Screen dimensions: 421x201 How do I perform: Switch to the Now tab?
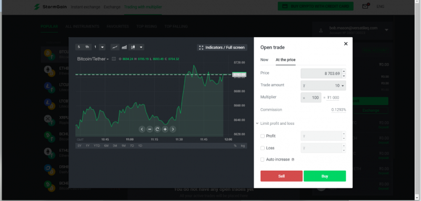pos(264,60)
